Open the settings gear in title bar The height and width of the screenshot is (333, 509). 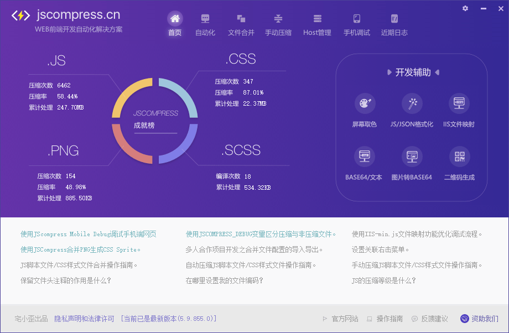(x=465, y=8)
